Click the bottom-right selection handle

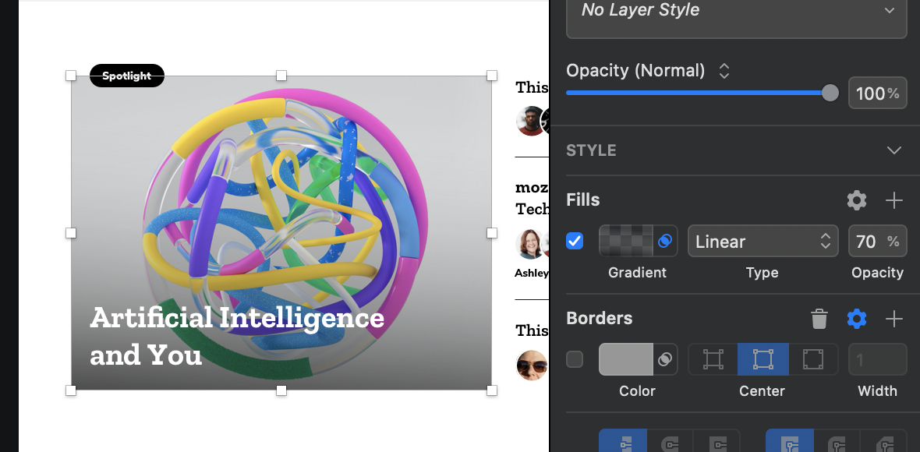[x=492, y=390]
